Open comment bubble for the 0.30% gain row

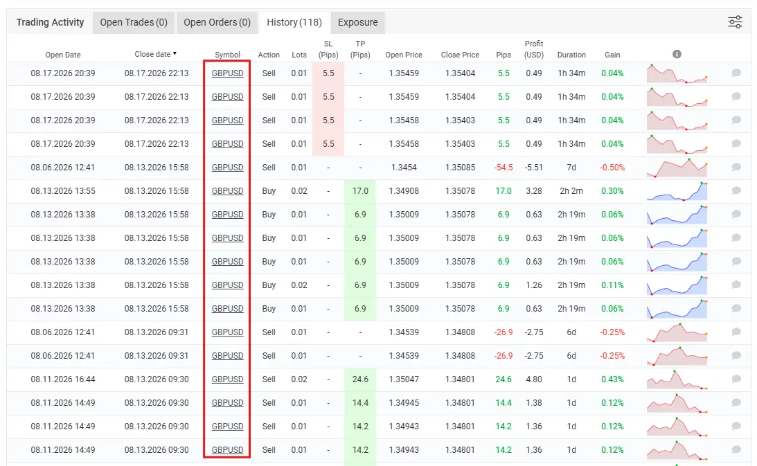736,190
